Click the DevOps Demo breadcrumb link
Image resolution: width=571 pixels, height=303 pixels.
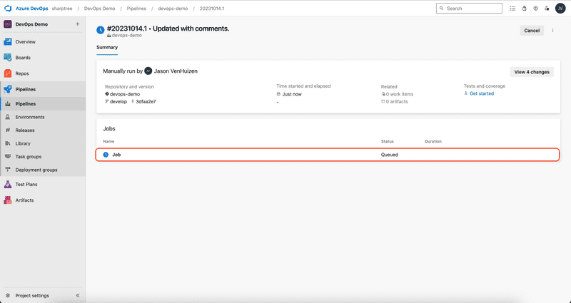tap(99, 9)
